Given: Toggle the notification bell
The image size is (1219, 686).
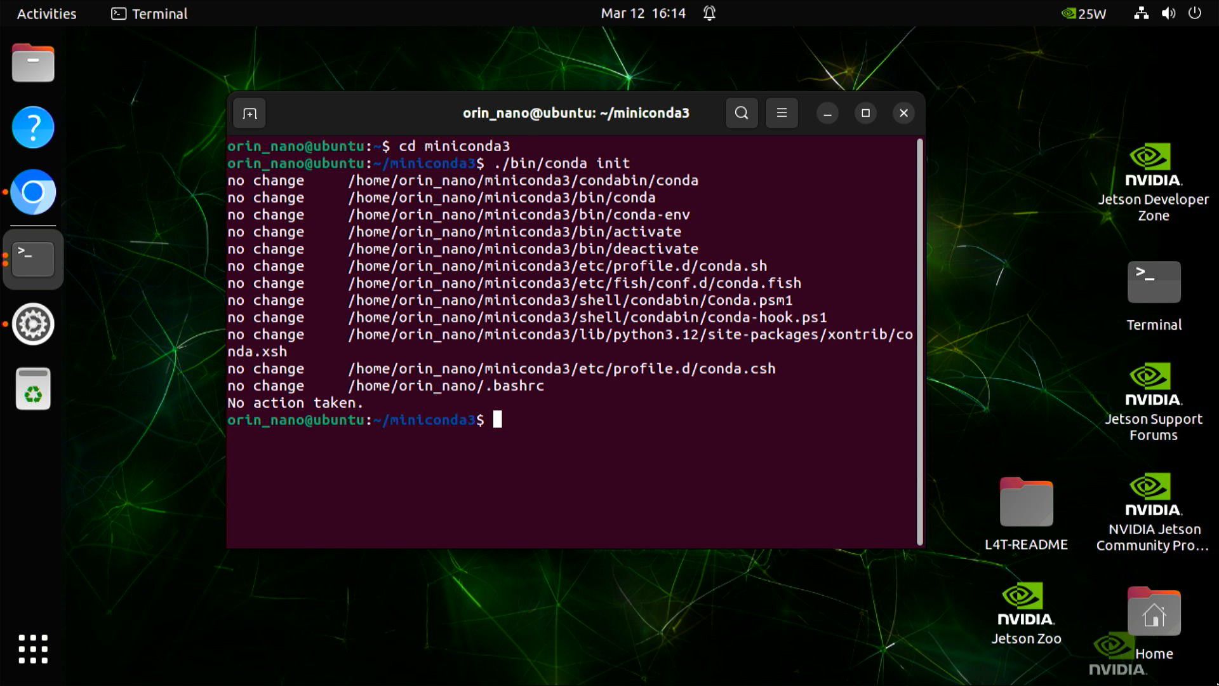Looking at the screenshot, I should point(709,13).
